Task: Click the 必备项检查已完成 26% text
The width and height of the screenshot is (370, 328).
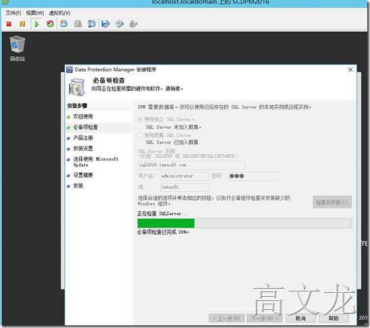Action: [x=163, y=232]
